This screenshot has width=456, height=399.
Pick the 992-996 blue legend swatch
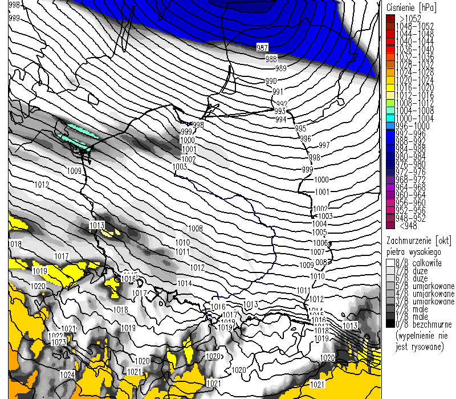(x=390, y=133)
